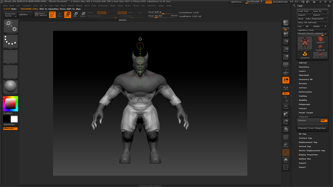Choose the Rotate tool in top toolbar
The image size is (333, 187).
click(x=83, y=14)
